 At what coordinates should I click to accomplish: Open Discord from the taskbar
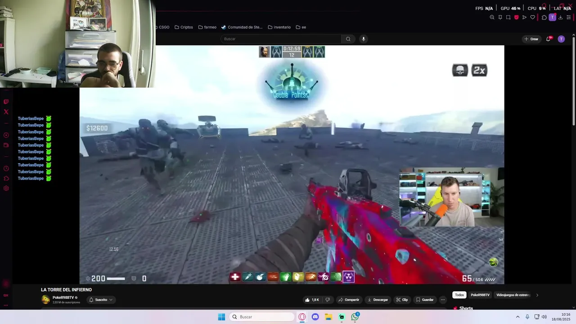click(x=315, y=317)
